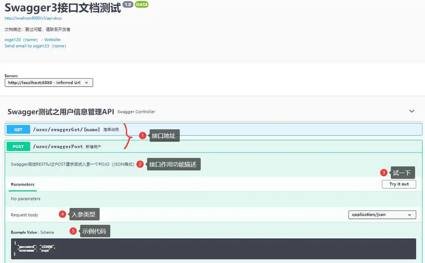Select the Example Value tab

24,232
